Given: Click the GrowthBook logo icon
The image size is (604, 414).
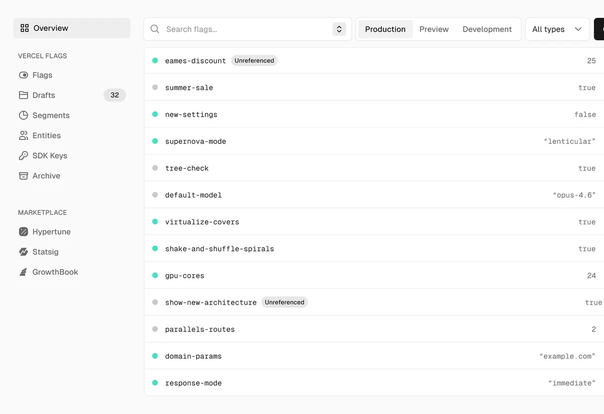Looking at the screenshot, I should [23, 272].
